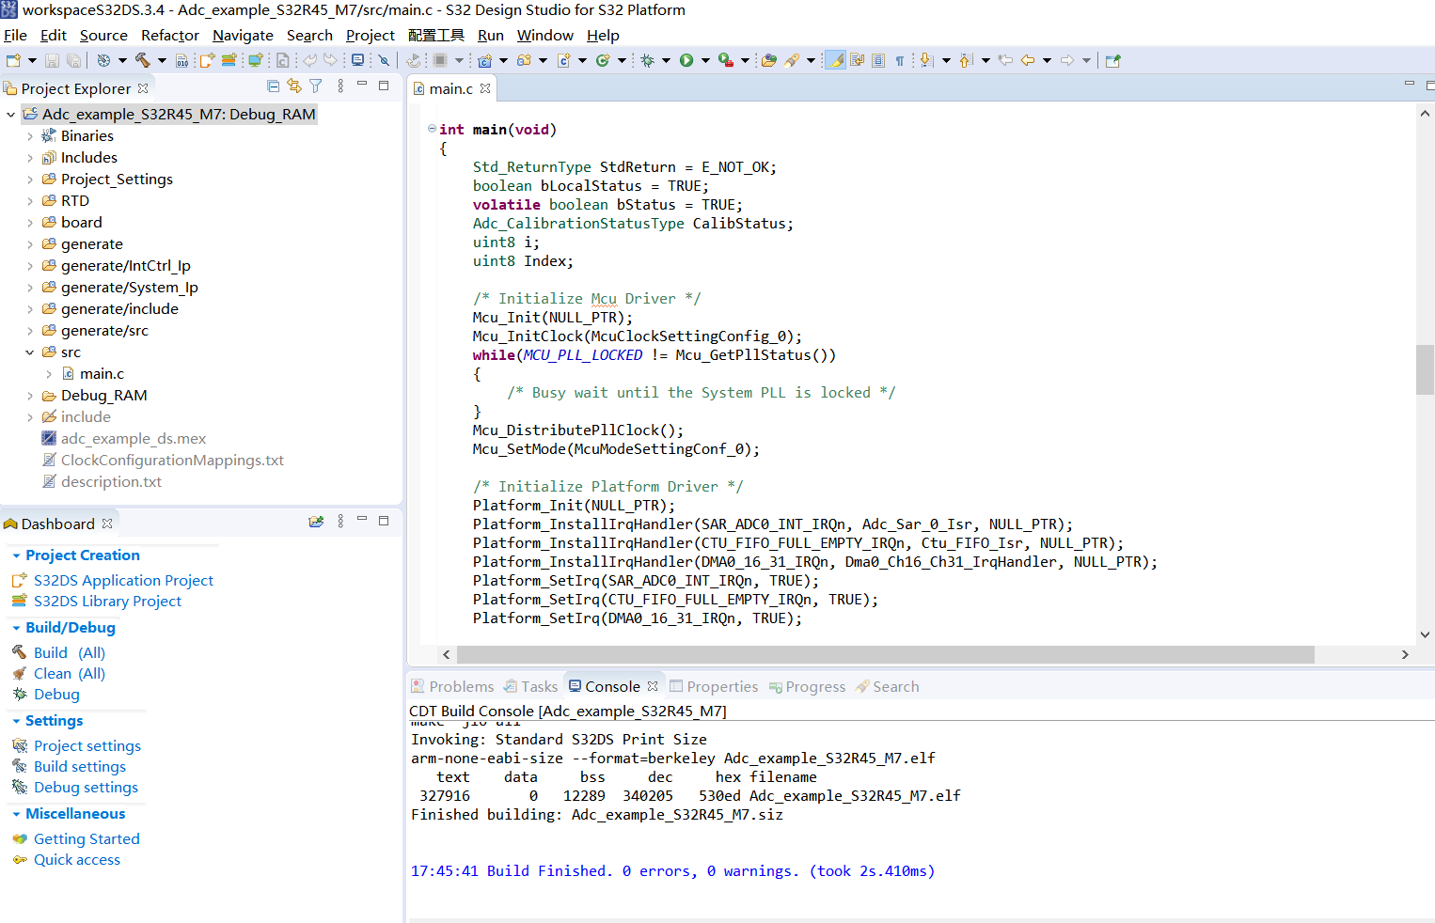Click the green bug Debug toolbar icon

648,60
